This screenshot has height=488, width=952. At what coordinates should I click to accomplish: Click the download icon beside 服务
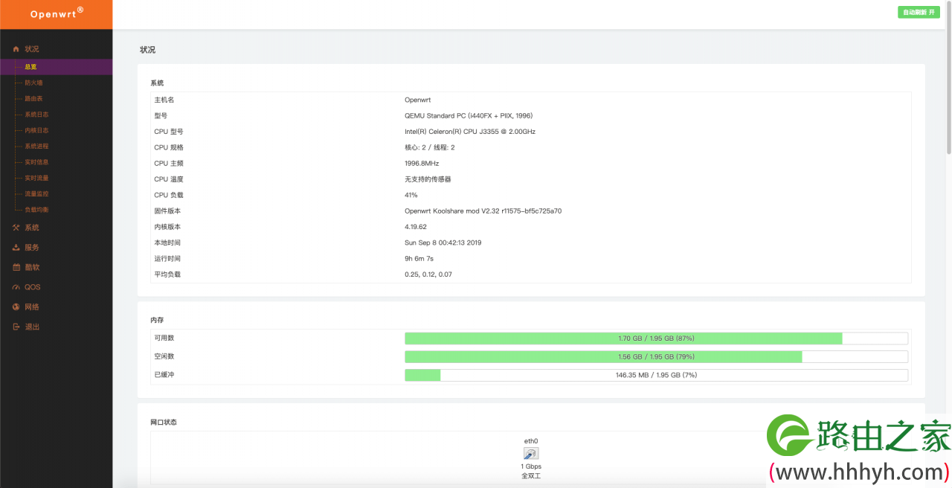tap(16, 248)
